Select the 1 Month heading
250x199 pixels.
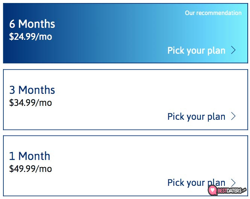(x=30, y=156)
